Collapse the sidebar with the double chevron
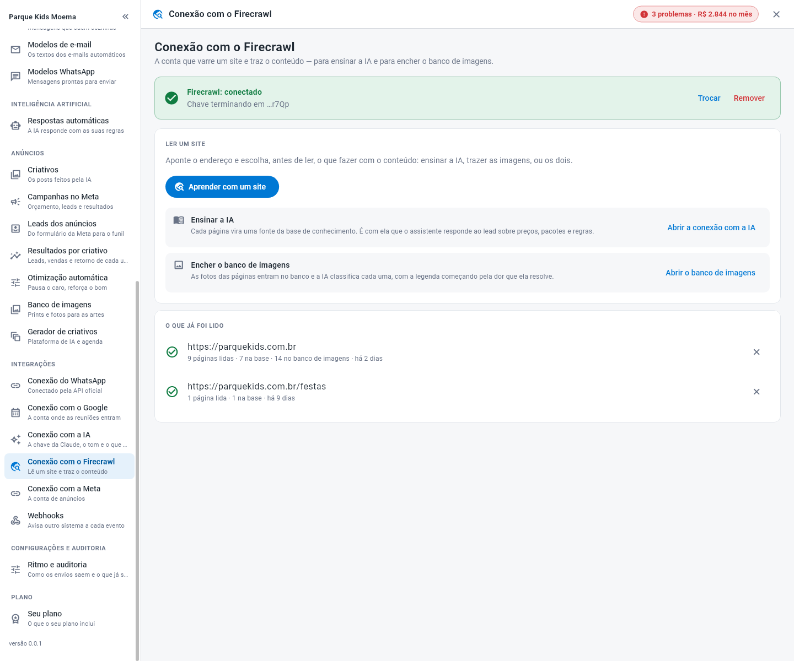 pyautogui.click(x=125, y=17)
